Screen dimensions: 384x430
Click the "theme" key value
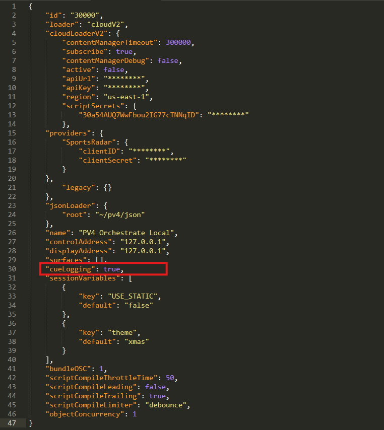[x=122, y=333]
